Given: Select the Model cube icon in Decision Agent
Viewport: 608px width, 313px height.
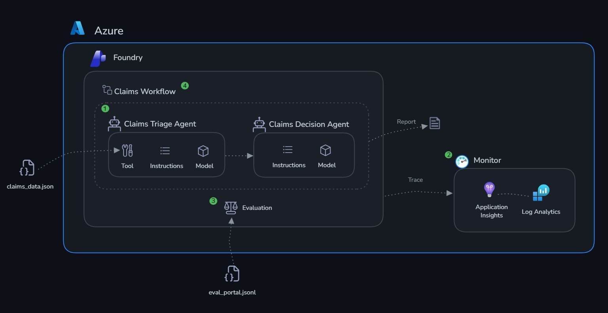Looking at the screenshot, I should point(325,150).
